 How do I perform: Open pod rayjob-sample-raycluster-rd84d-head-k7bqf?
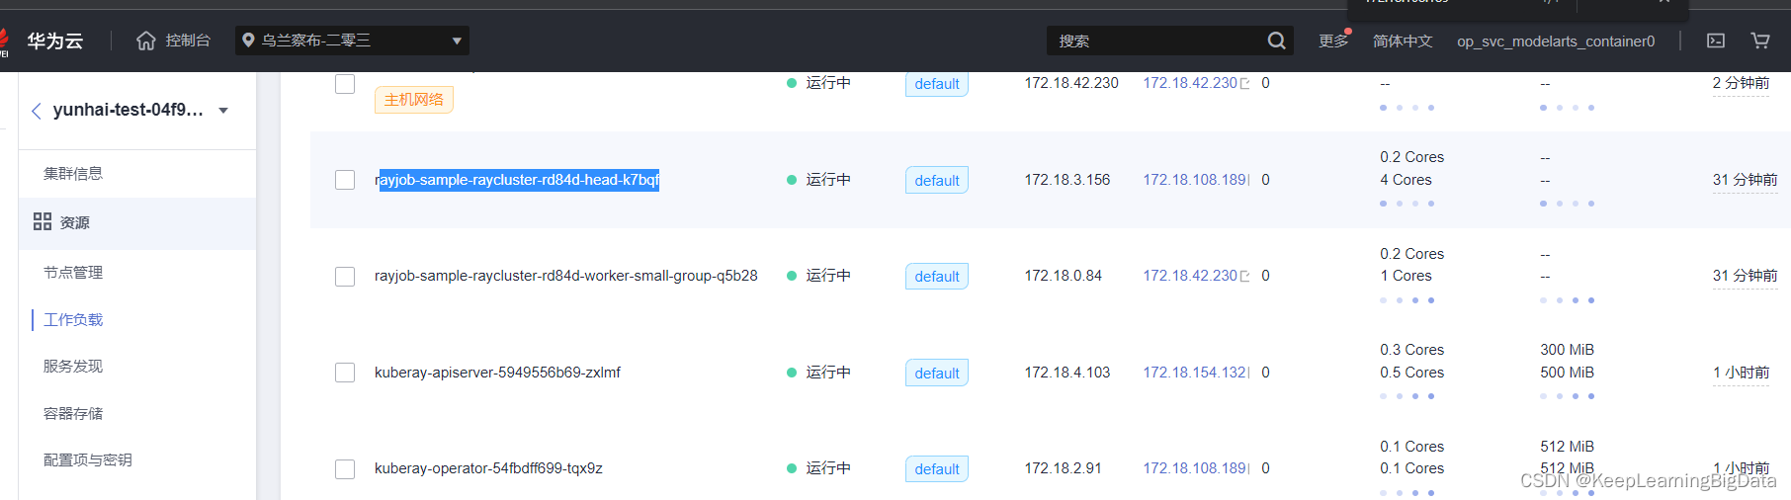pos(517,180)
